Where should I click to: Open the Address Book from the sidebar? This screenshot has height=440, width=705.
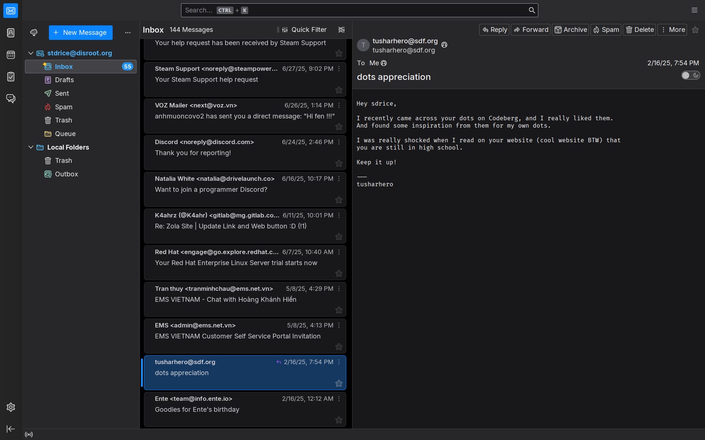11,33
